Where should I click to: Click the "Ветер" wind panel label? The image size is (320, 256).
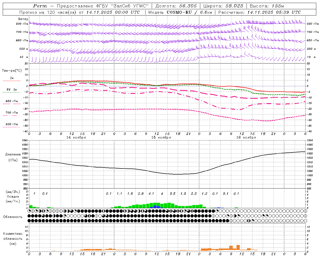click(23, 19)
